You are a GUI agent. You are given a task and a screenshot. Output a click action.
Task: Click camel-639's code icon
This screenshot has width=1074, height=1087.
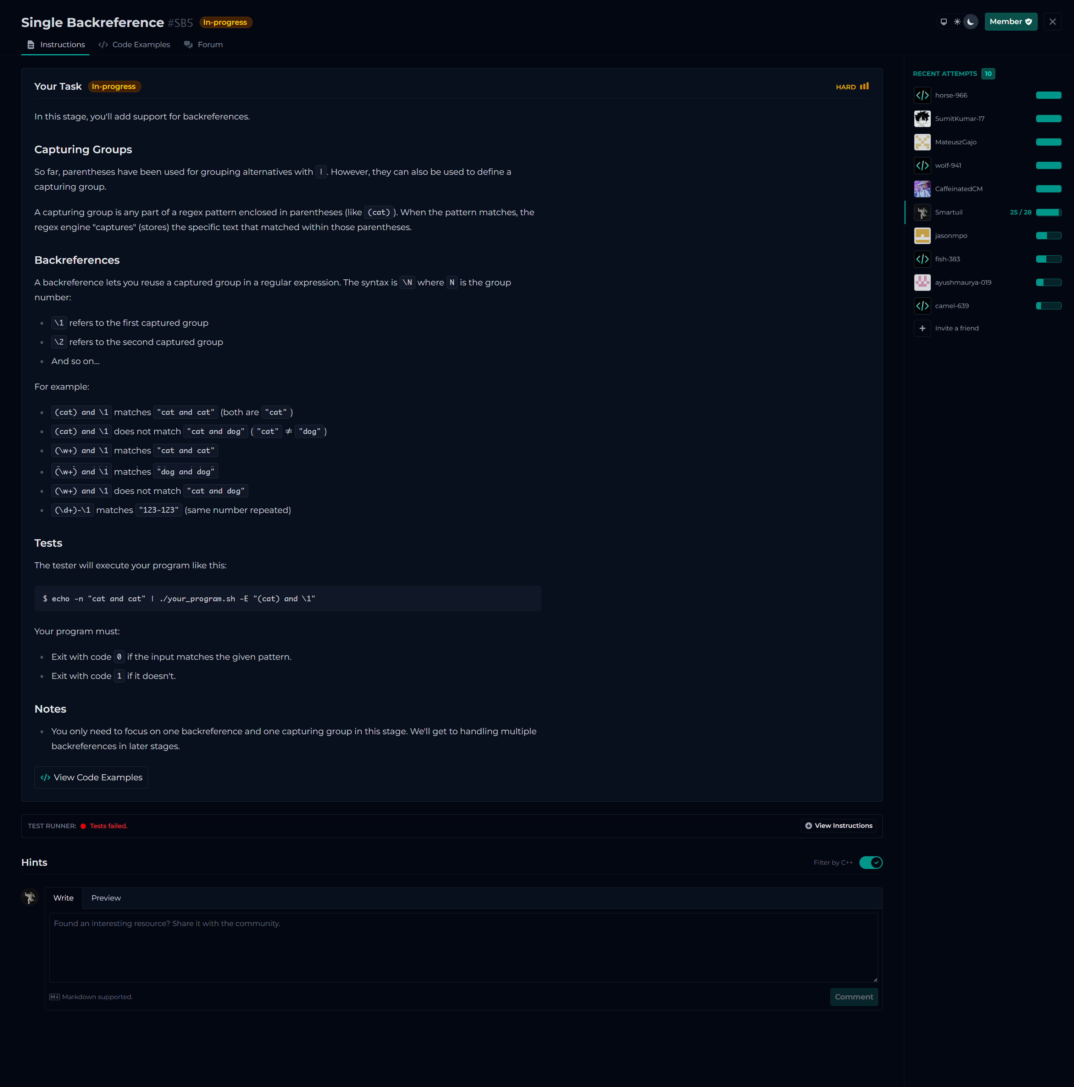click(x=922, y=306)
